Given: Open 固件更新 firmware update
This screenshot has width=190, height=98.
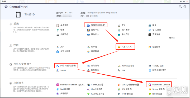Looking at the screenshot, I should [x=123, y=30].
